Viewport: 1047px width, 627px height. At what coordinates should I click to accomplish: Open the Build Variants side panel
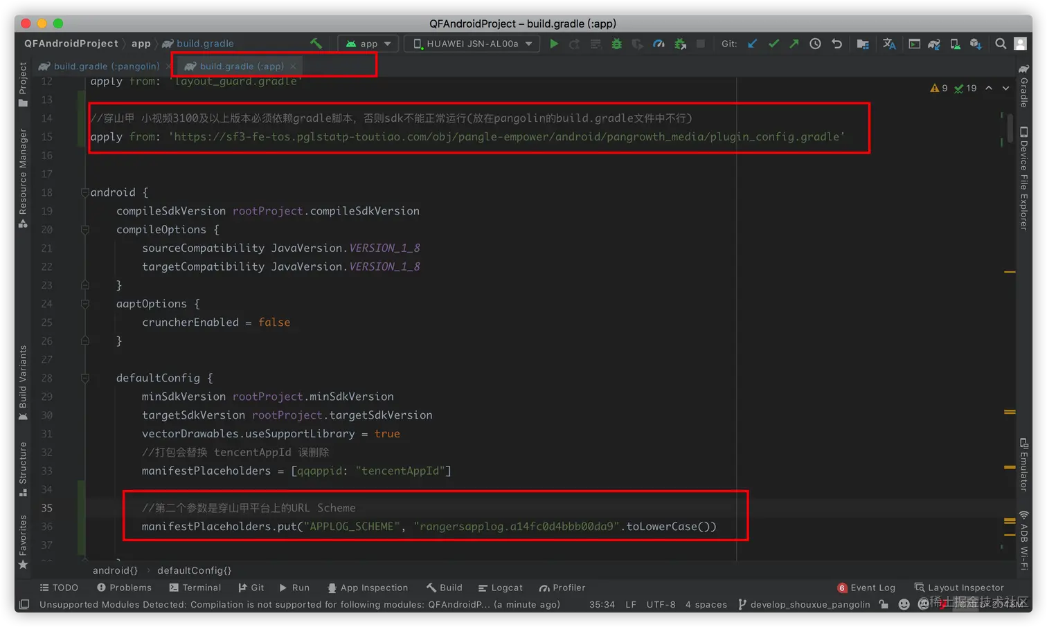click(23, 383)
